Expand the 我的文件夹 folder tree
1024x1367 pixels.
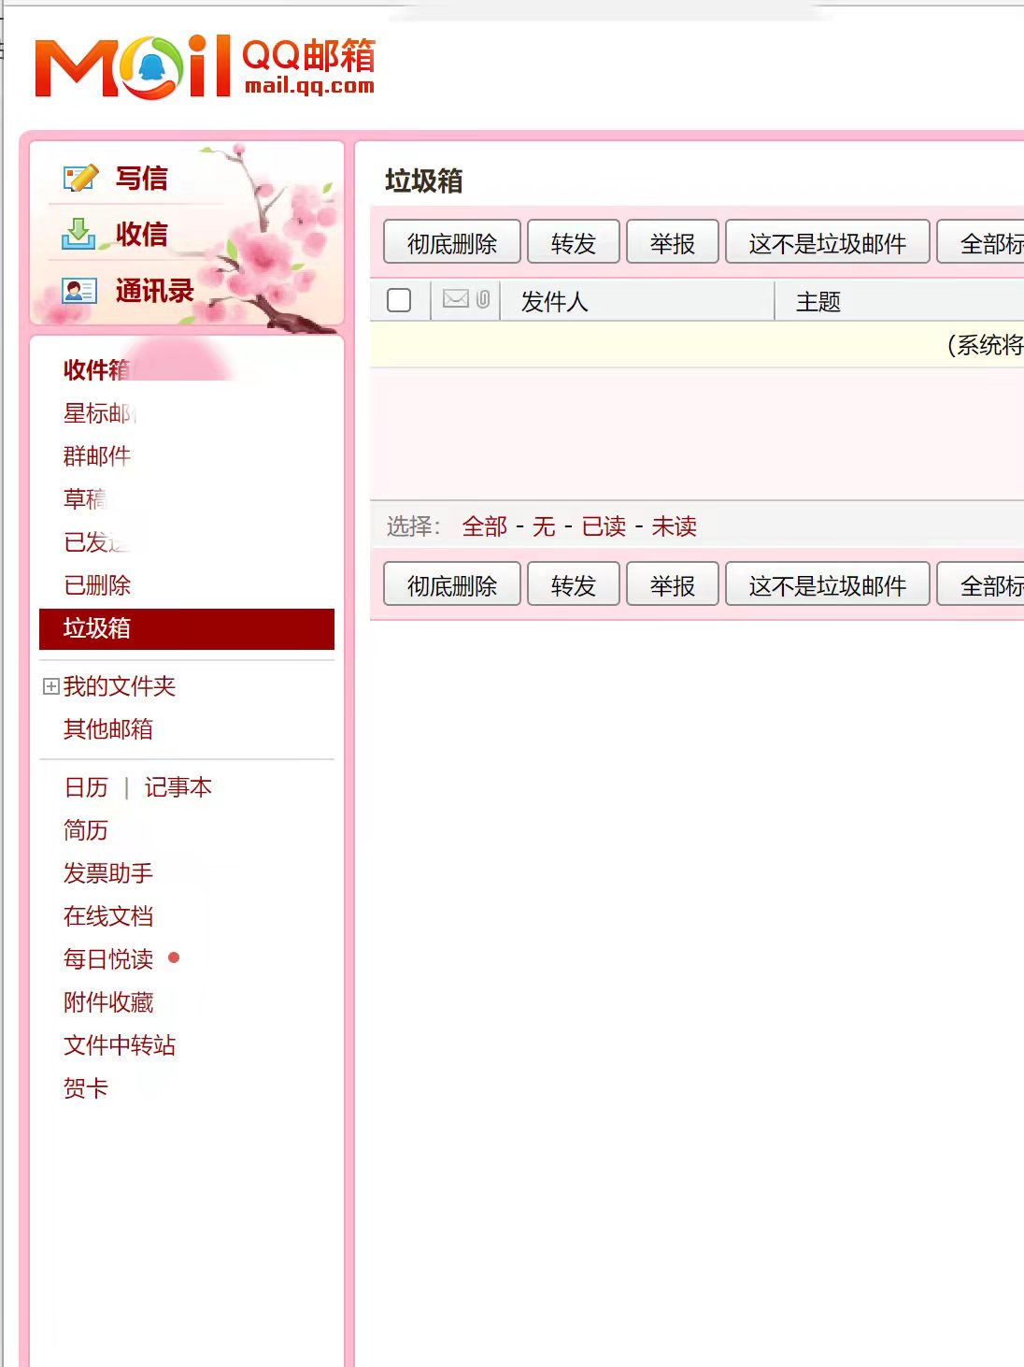click(x=51, y=686)
